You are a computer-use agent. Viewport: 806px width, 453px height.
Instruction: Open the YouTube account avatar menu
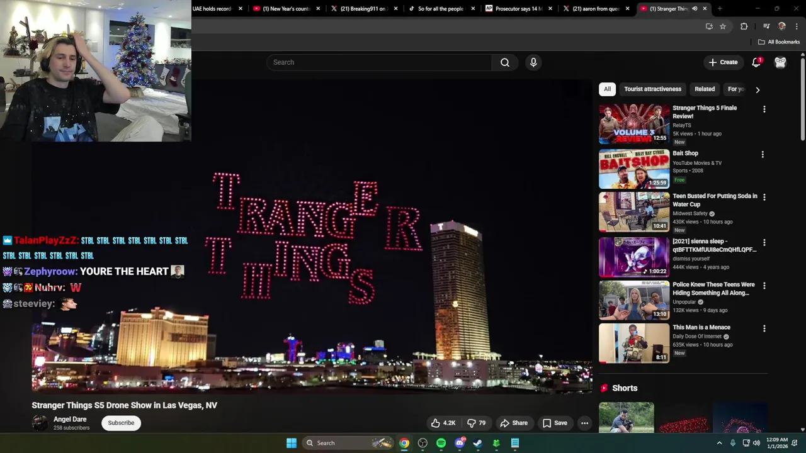(780, 62)
